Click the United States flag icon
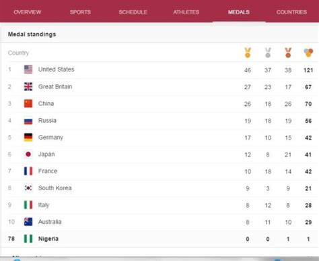The height and width of the screenshot is (261, 319). click(28, 69)
